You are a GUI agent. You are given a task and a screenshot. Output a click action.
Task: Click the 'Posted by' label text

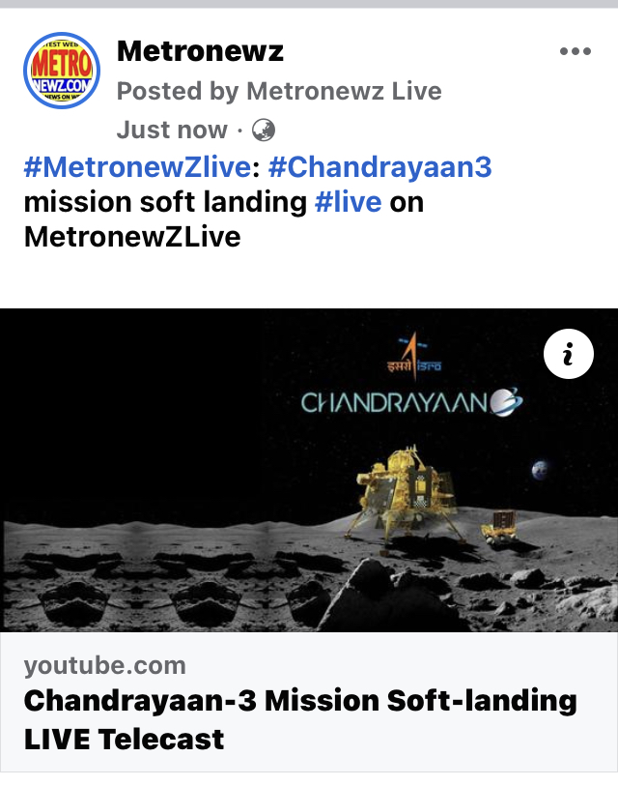178,91
